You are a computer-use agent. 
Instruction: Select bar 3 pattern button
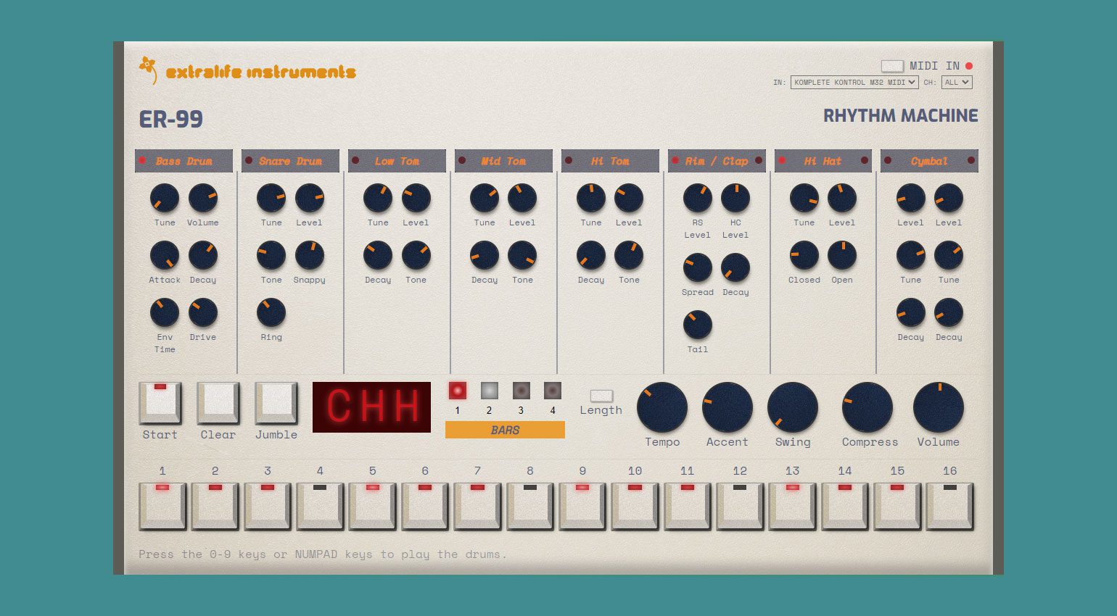tap(521, 391)
